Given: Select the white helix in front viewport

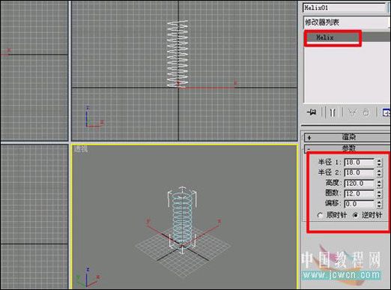Looking at the screenshot, I should click(x=178, y=54).
